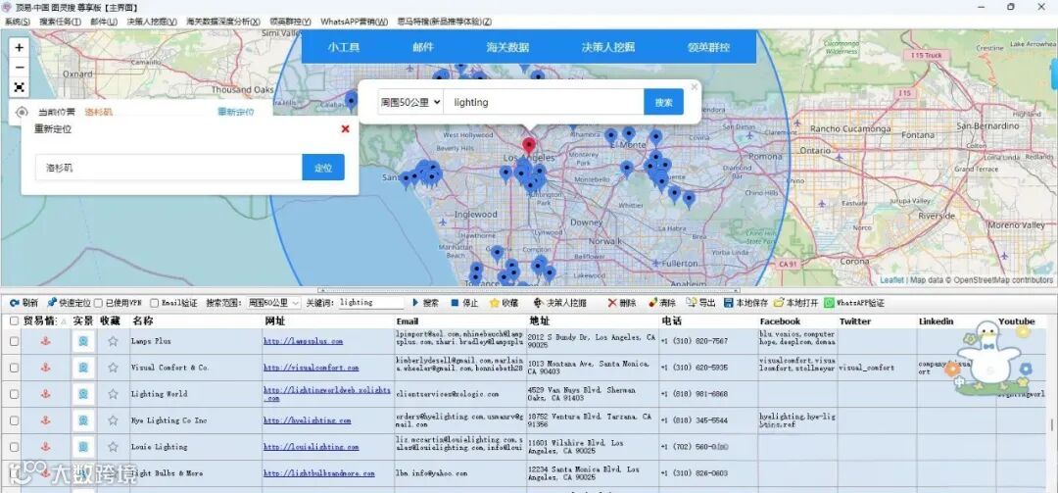Viewport: 1058px width, 493px height.
Task: Select the 小工具 blue tab
Action: pyautogui.click(x=344, y=47)
